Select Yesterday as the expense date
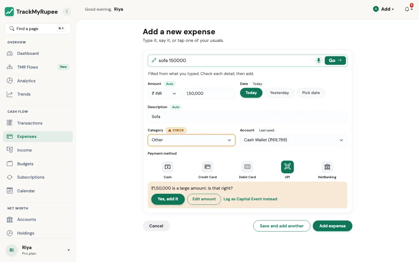419x262 pixels. [x=280, y=93]
